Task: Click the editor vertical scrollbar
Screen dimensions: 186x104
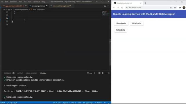Action: 110,53
